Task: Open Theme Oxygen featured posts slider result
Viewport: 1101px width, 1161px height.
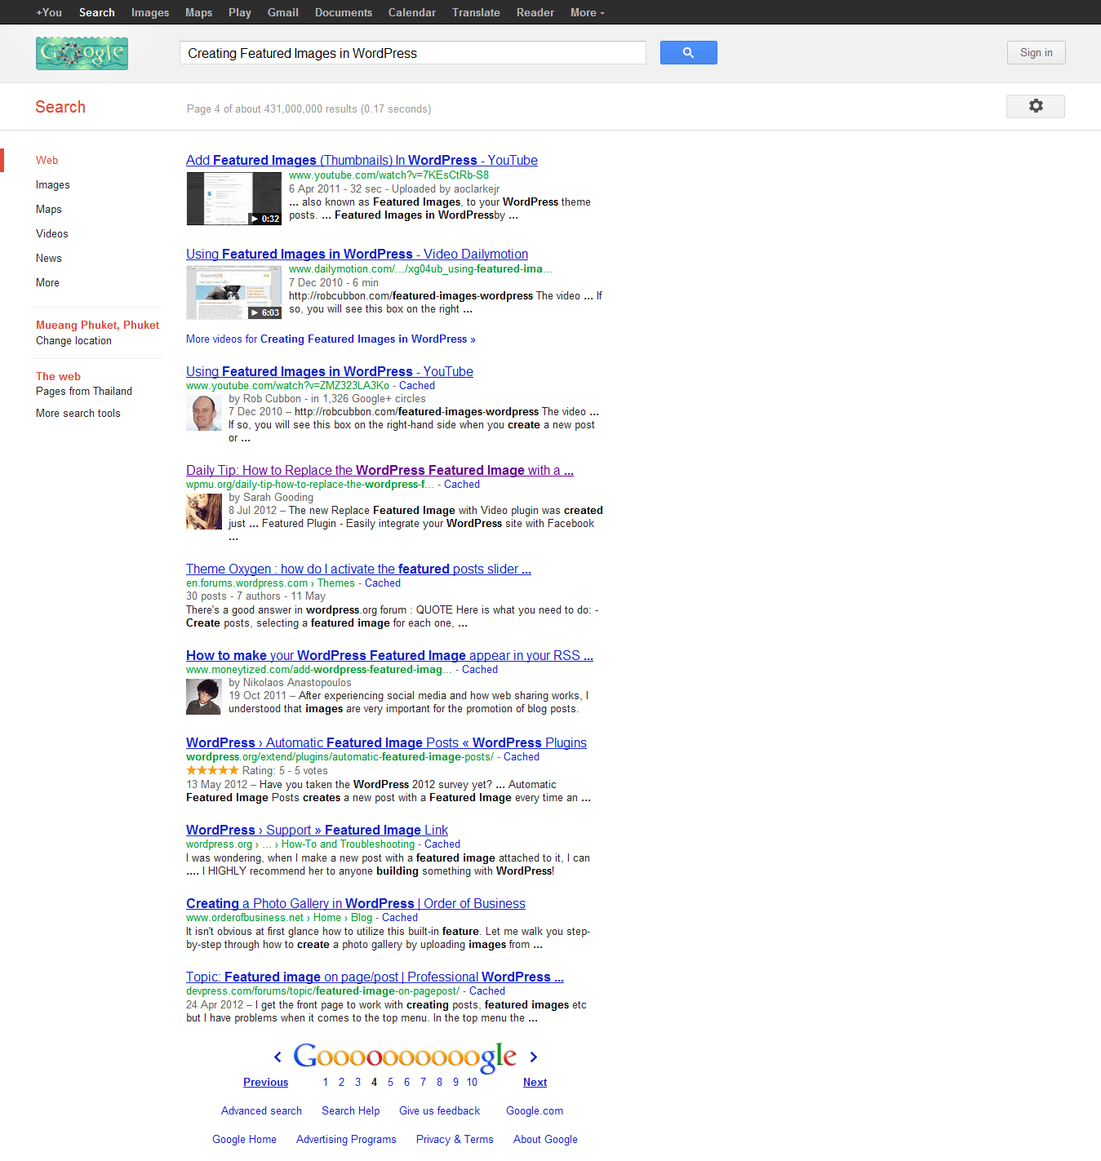Action: coord(358,569)
